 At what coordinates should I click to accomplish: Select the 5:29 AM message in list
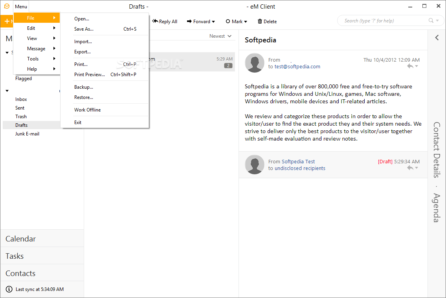pyautogui.click(x=192, y=62)
